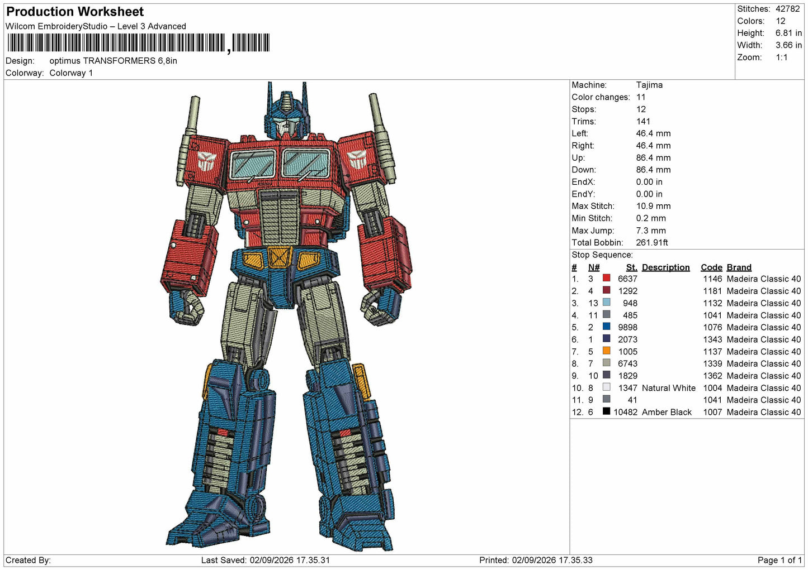The height and width of the screenshot is (570, 808).
Task: Select the "Description" column header
Action: pos(666,267)
